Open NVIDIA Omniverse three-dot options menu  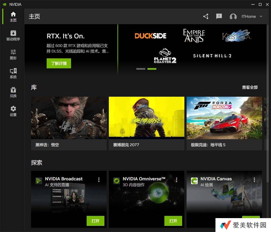[x=177, y=180]
